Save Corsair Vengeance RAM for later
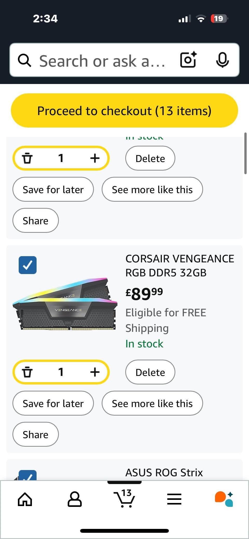This screenshot has height=539, width=249. [53, 403]
